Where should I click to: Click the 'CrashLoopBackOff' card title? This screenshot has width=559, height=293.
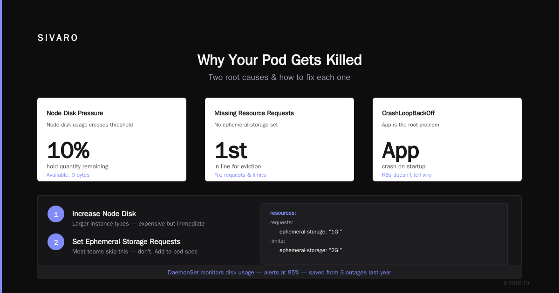point(409,113)
